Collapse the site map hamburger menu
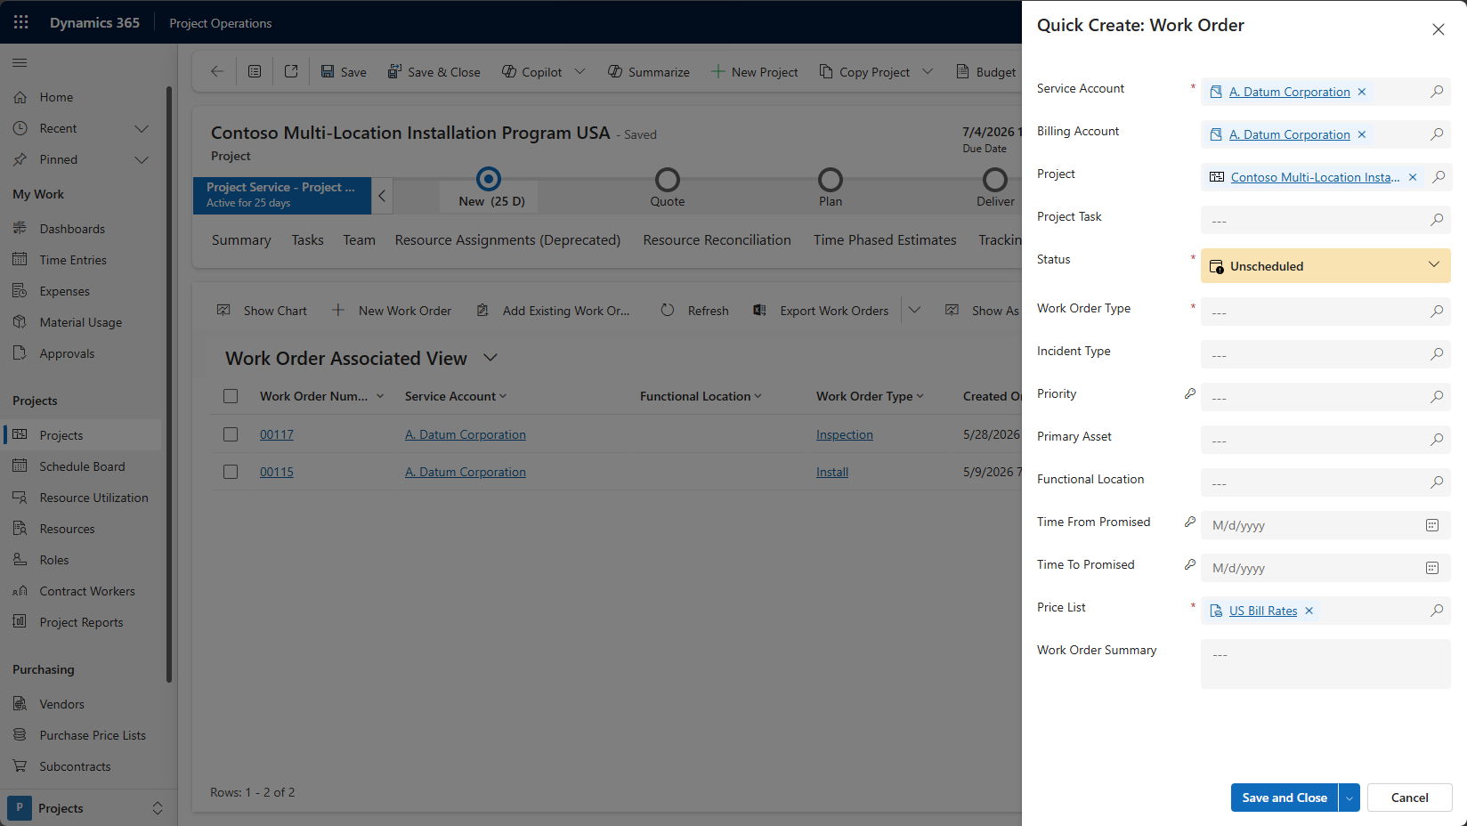The image size is (1467, 826). coord(20,62)
